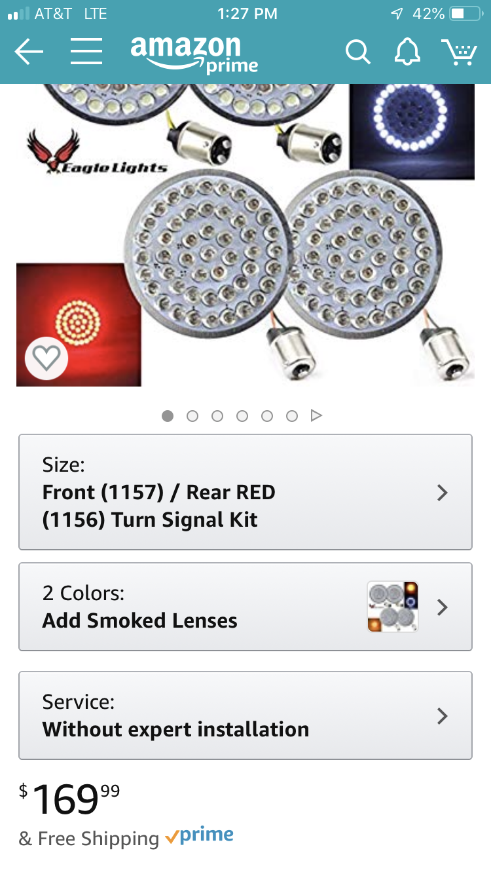
Task: Open the main product image
Action: (245, 235)
